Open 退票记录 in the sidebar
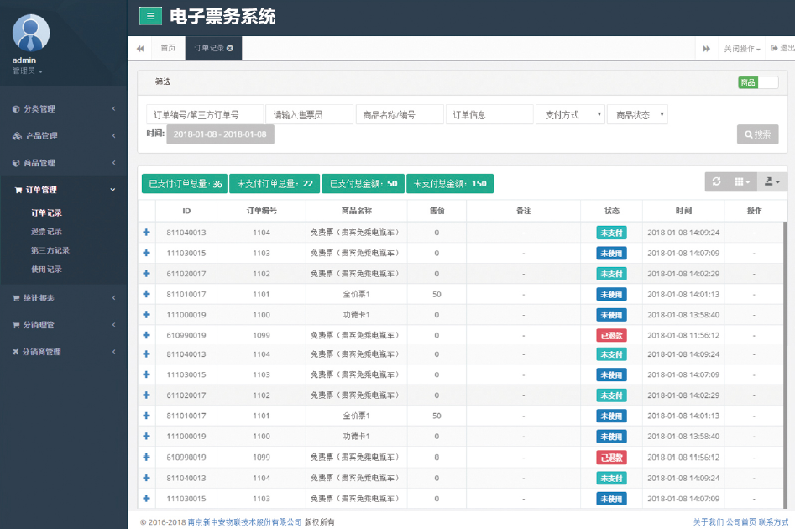Viewport: 795px width, 529px height. (x=47, y=231)
